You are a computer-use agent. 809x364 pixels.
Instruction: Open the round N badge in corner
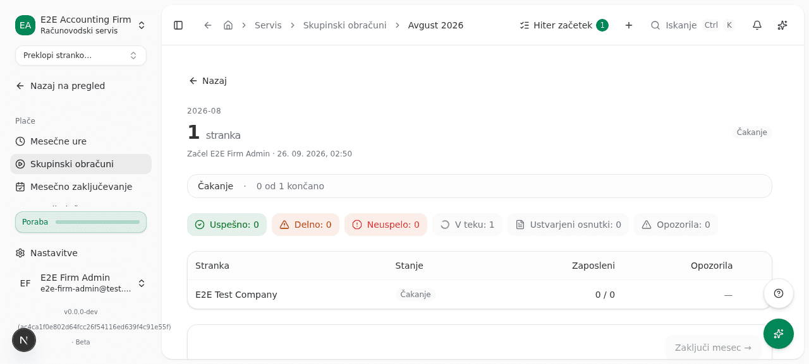(24, 340)
